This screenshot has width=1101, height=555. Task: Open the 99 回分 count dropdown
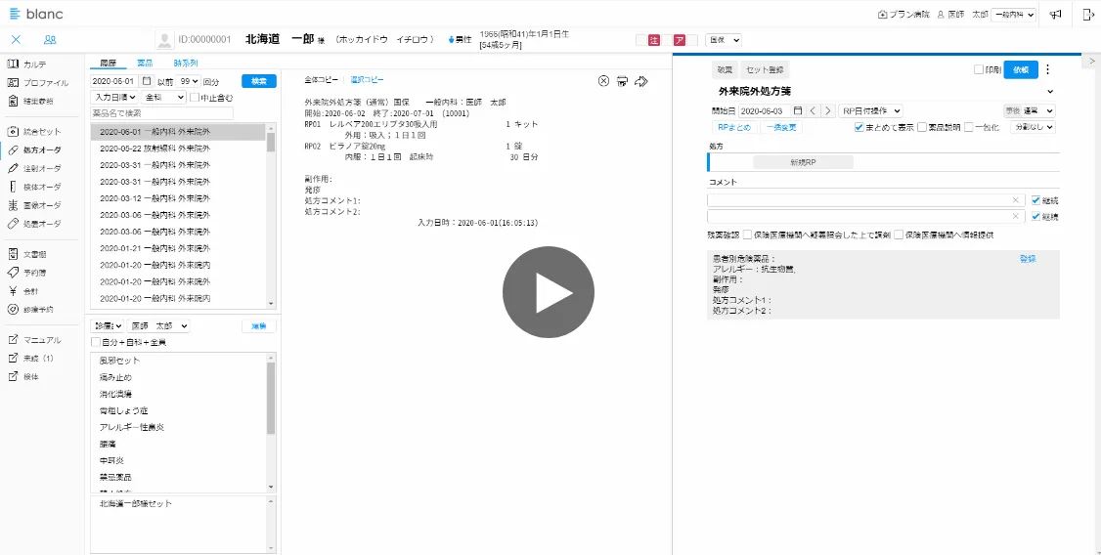188,81
